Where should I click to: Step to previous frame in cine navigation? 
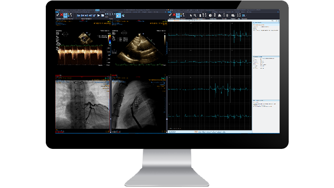pos(83,16)
